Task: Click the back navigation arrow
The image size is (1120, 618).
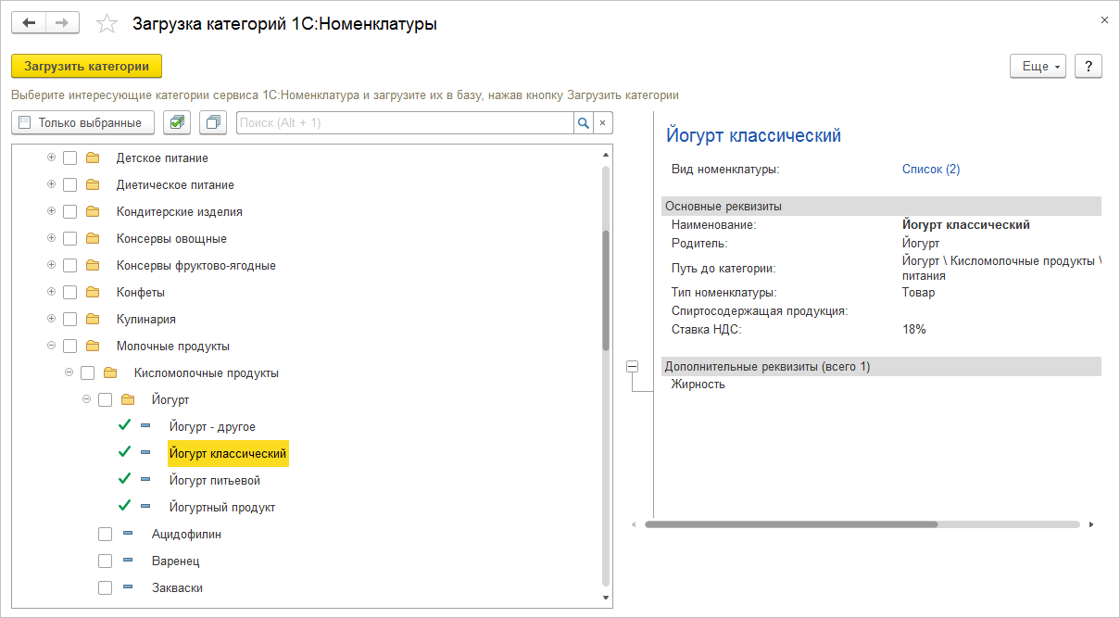Action: tap(29, 23)
